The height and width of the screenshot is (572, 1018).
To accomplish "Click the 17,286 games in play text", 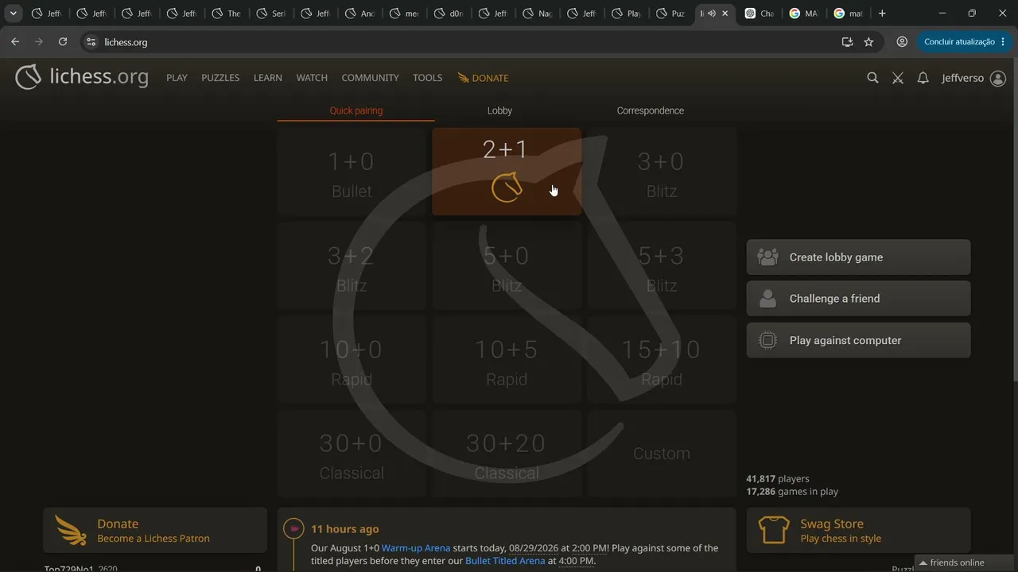I will click(792, 492).
